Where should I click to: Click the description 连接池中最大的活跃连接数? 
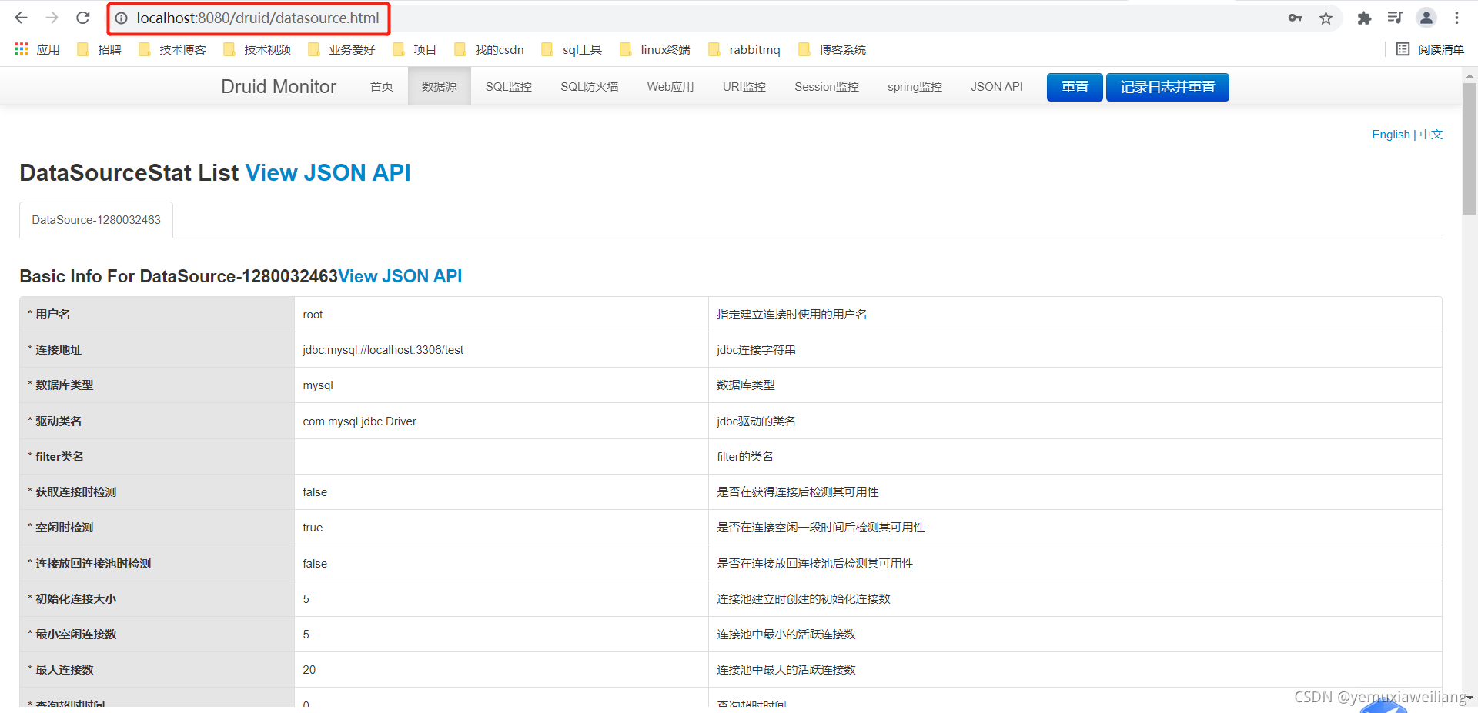pyautogui.click(x=786, y=670)
